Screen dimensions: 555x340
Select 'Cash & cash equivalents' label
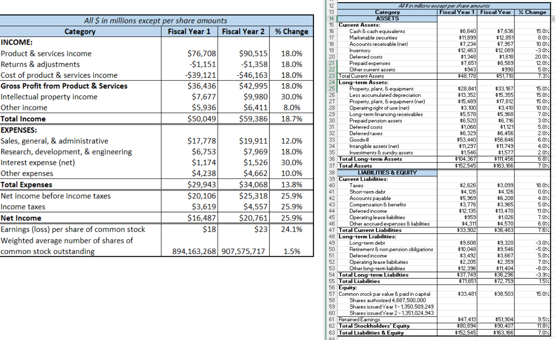tap(377, 31)
